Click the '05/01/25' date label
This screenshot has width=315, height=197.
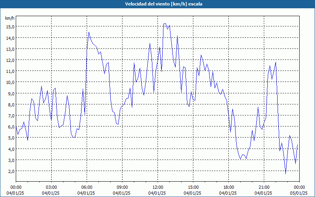[x=299, y=193]
